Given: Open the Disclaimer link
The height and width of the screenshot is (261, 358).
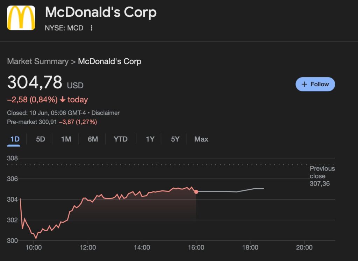Looking at the screenshot, I should click(106, 113).
